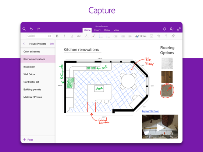Viewport: 203px width, 152px height.
Task: Play the tile floor video
Action: click(x=160, y=127)
